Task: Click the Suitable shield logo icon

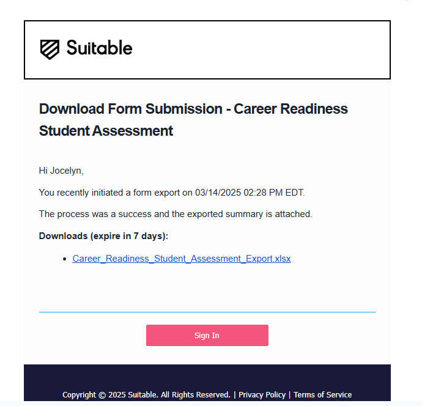Action: [x=50, y=50]
